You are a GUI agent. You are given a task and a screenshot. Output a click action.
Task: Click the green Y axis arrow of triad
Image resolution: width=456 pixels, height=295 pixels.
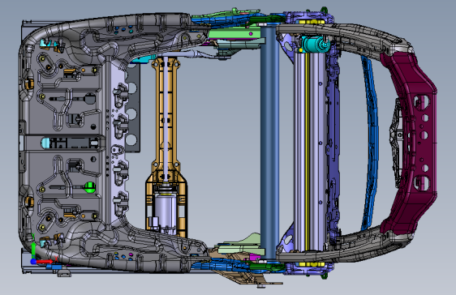click(x=33, y=249)
